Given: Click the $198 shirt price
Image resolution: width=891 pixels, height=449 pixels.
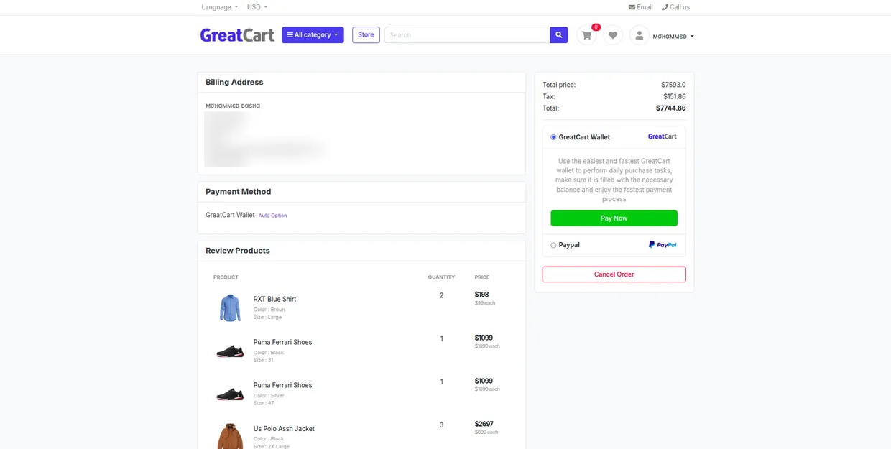Looking at the screenshot, I should [x=481, y=295].
